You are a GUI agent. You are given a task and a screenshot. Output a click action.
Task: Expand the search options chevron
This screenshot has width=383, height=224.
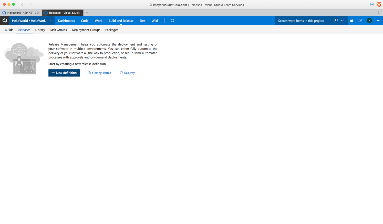tap(342, 20)
